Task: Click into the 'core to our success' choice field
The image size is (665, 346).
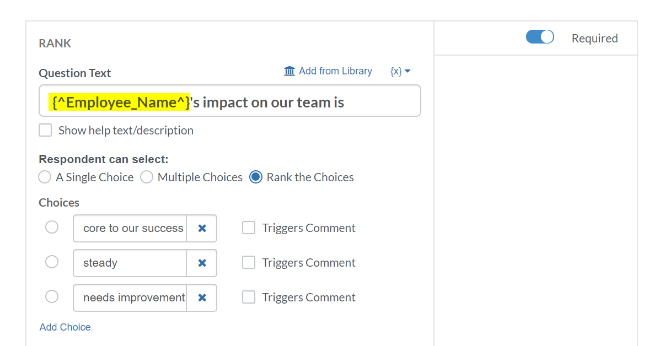Action: (x=130, y=228)
